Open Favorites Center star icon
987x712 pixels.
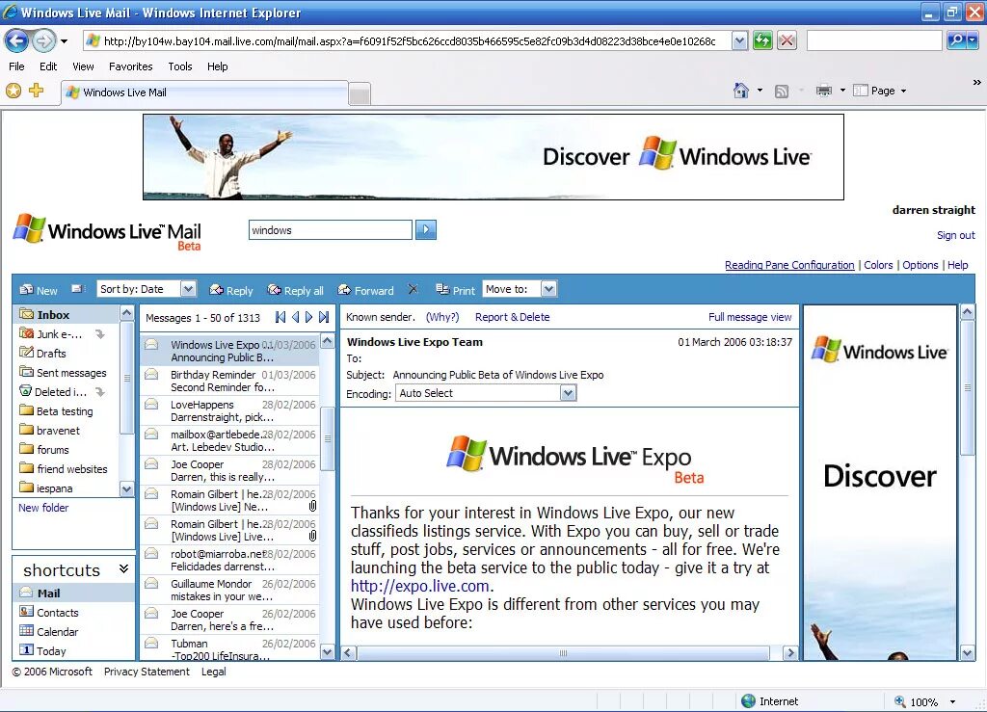(13, 91)
